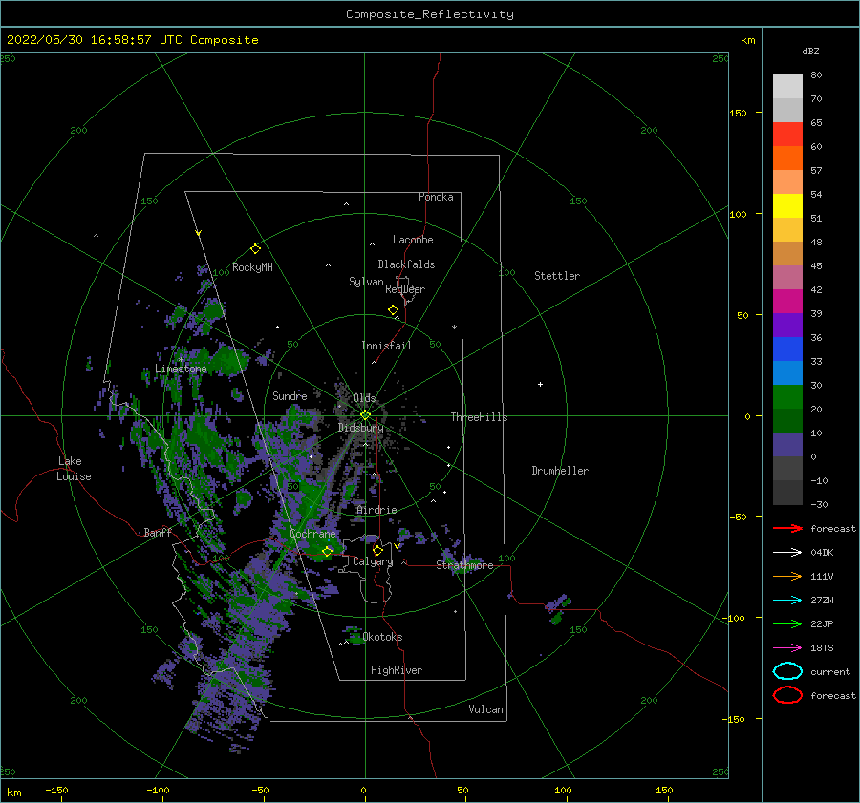Click the magenta 18TS arrow icon
Screen dimensions: 860x803
pyautogui.click(x=787, y=648)
